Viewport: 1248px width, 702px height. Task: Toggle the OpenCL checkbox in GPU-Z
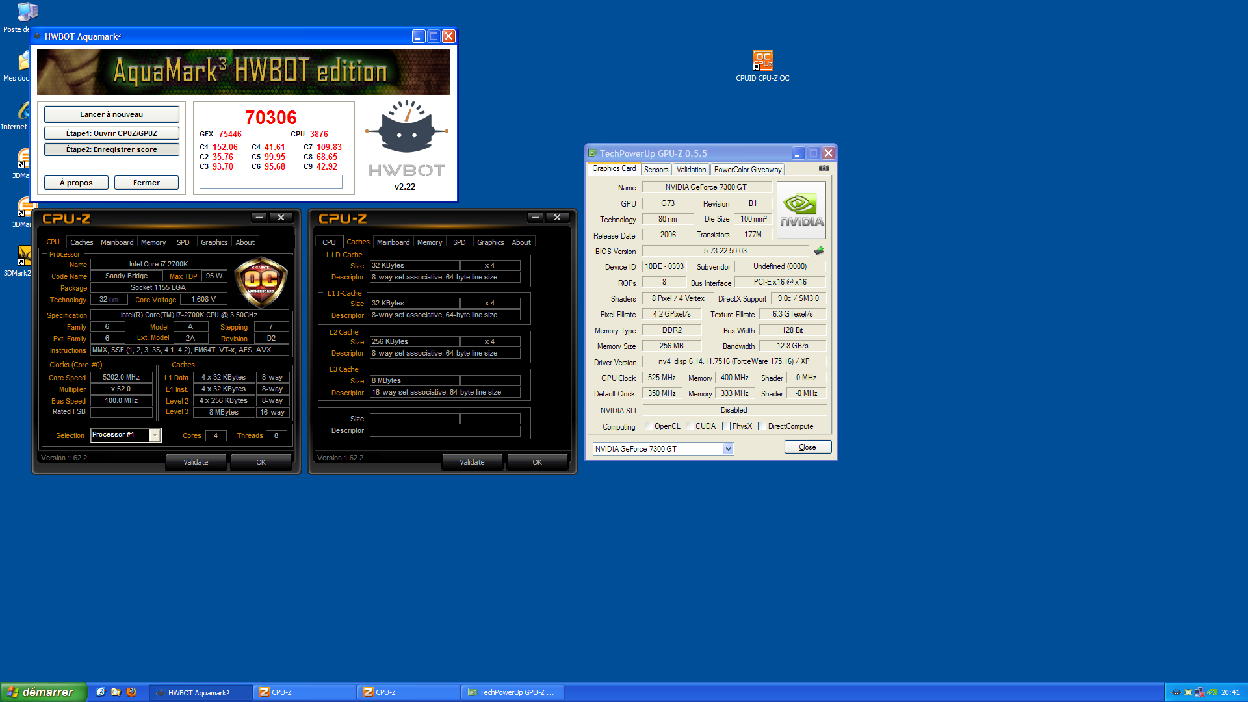[x=649, y=426]
